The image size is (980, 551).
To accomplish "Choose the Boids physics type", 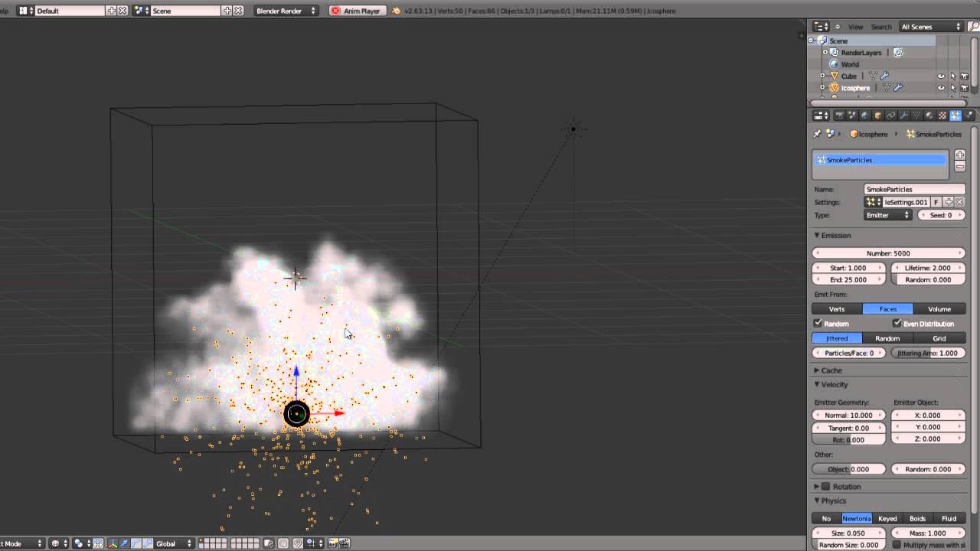I will click(x=918, y=518).
